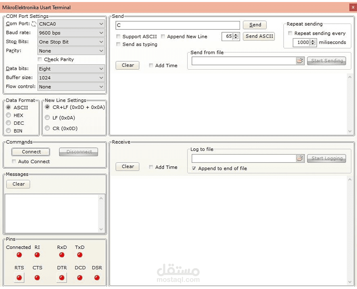This screenshot has width=357, height=289.
Task: Open the Parity dropdown
Action: tap(71, 51)
